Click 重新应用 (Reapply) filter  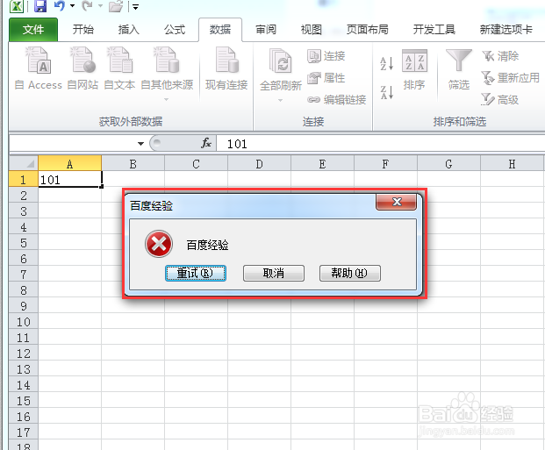tap(511, 78)
